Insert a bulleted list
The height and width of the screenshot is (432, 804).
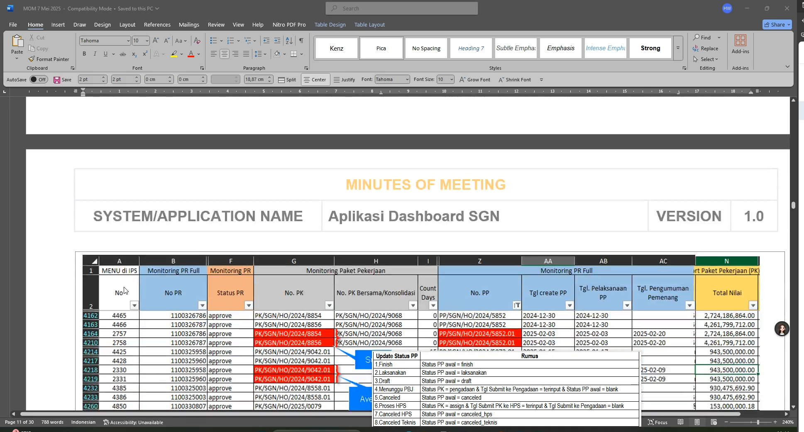213,41
